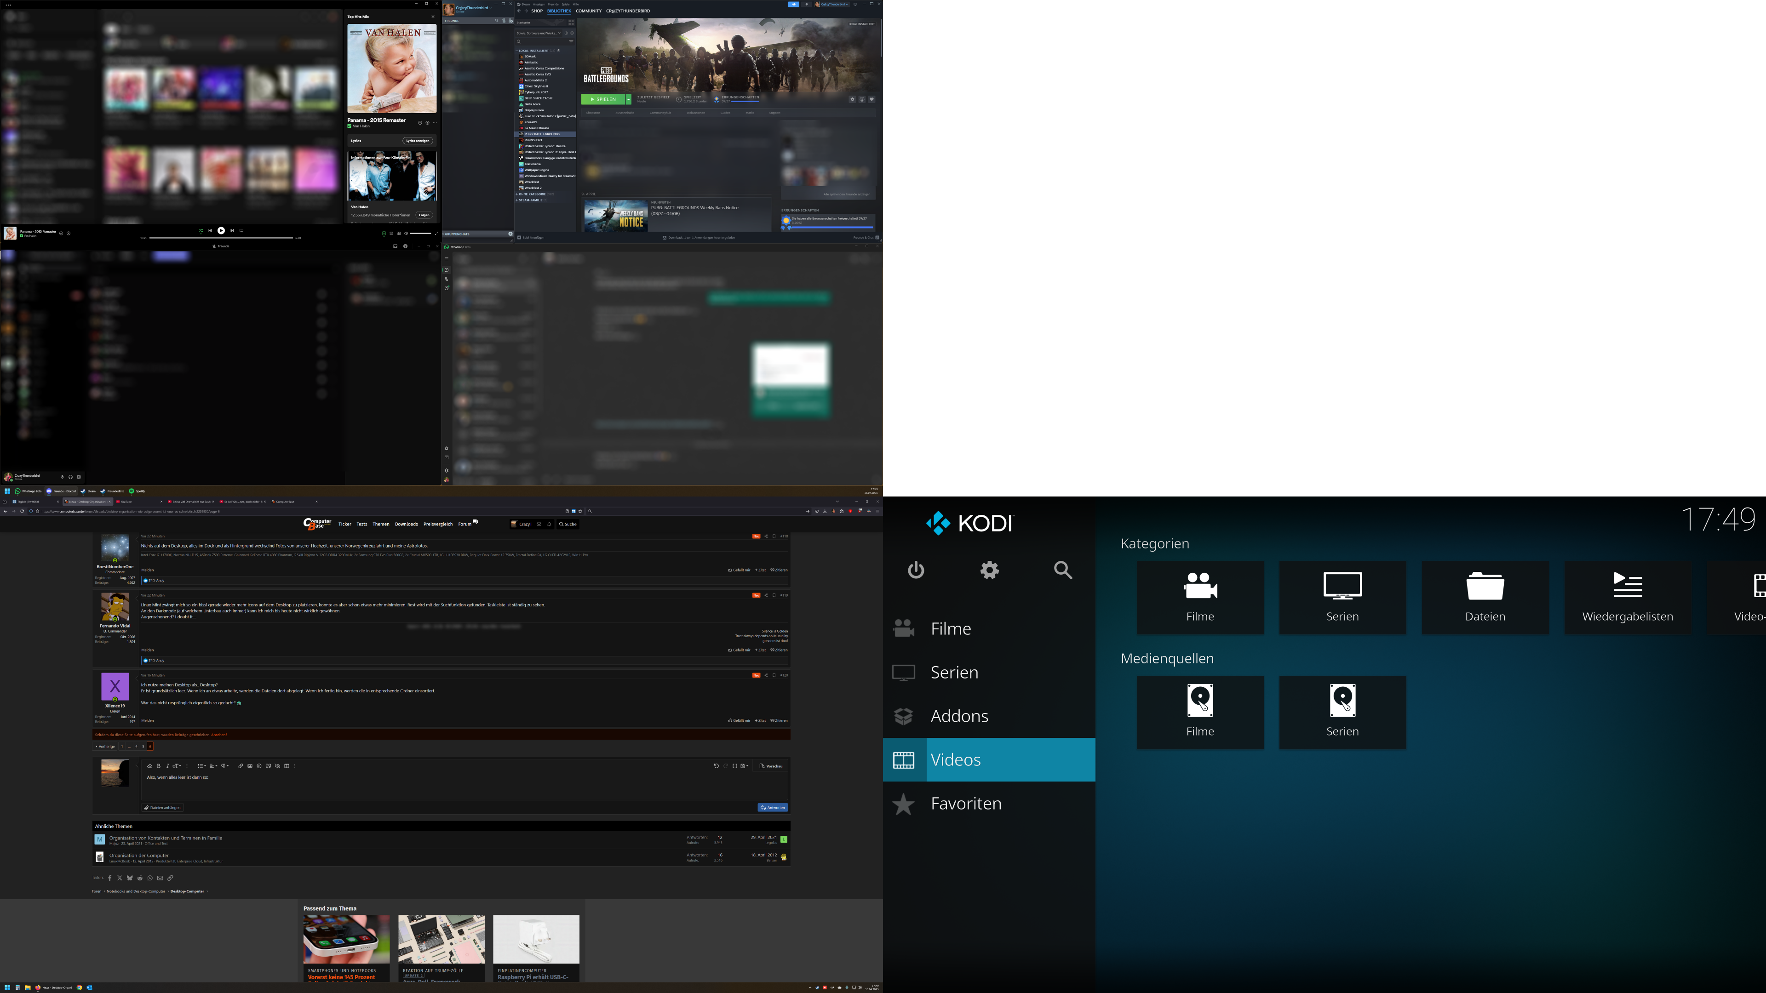Open Steam library collections grid view

pyautogui.click(x=571, y=23)
